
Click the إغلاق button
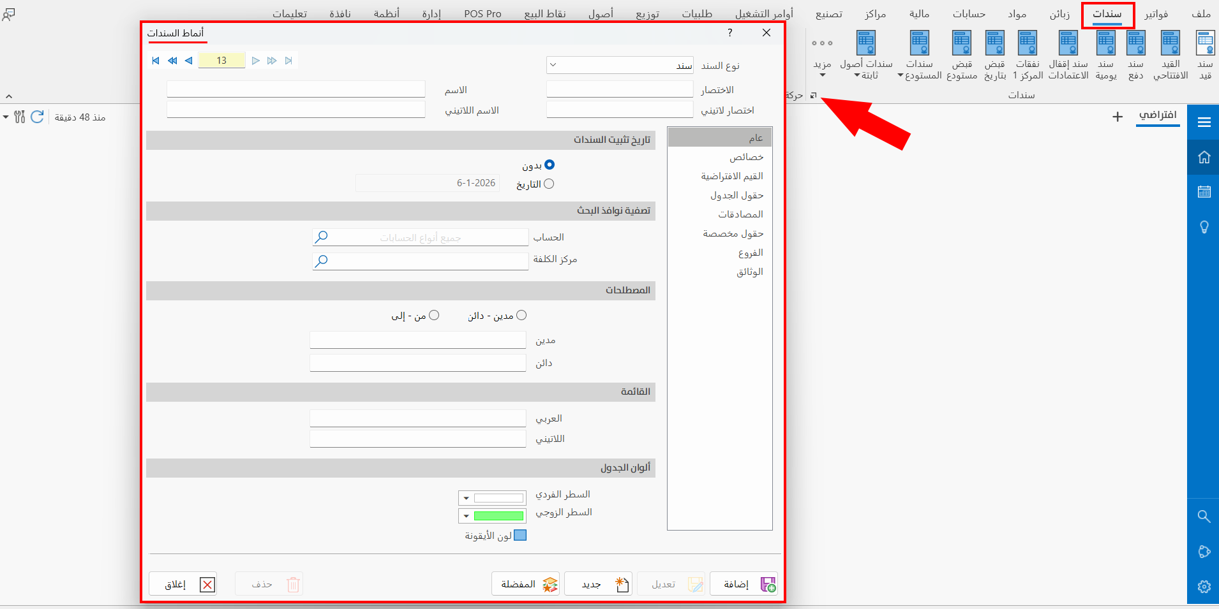click(x=183, y=583)
